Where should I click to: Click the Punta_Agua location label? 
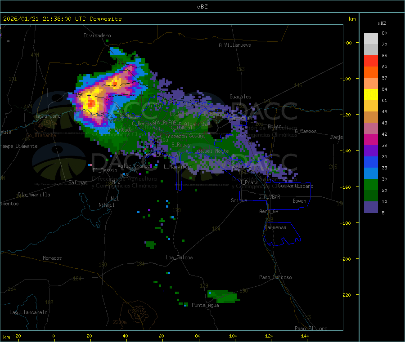tap(205, 305)
